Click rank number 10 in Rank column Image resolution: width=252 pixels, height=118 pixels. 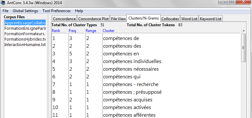click(x=55, y=107)
